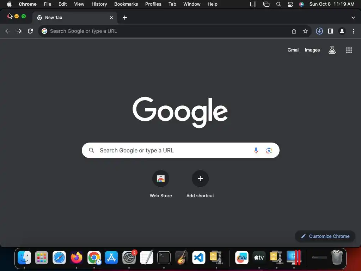Reload the current page

[30, 31]
